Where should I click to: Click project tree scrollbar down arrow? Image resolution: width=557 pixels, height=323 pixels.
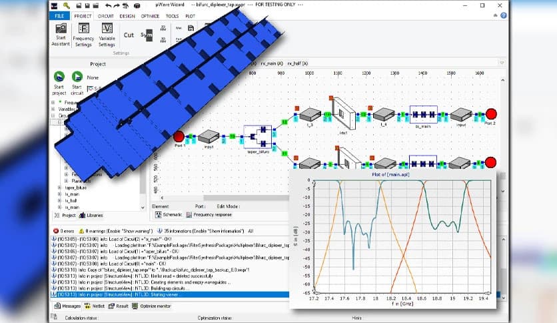(x=143, y=208)
